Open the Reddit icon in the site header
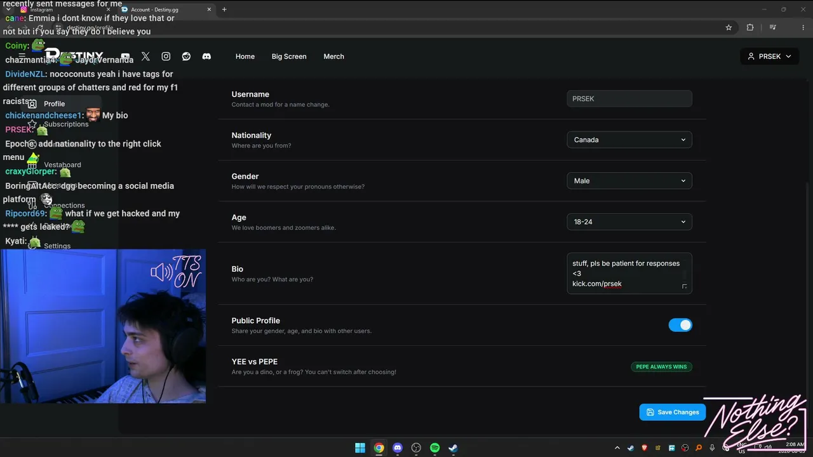 coord(186,56)
